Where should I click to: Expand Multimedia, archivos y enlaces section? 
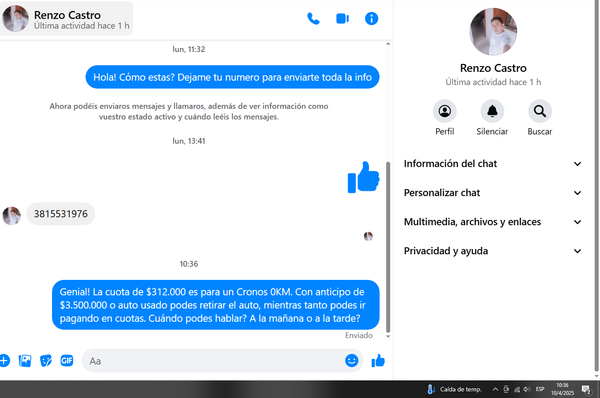tap(492, 222)
